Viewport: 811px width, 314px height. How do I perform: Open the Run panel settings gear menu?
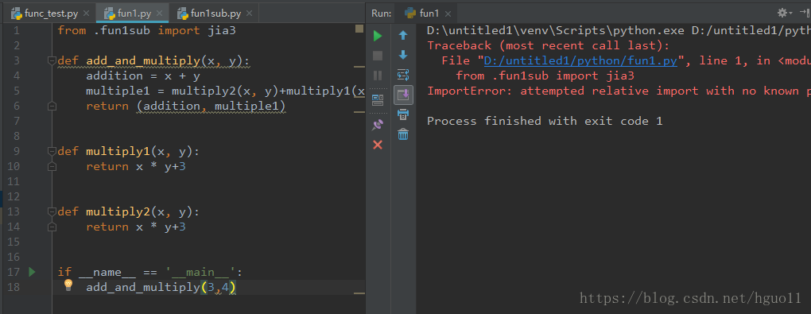785,13
